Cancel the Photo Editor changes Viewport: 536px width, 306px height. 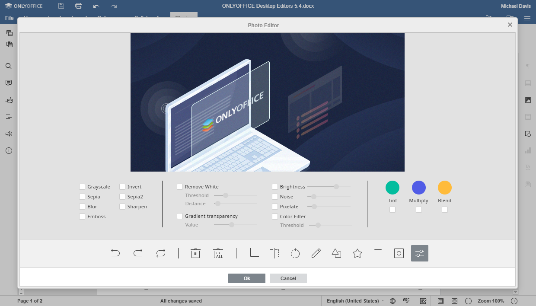click(x=288, y=278)
